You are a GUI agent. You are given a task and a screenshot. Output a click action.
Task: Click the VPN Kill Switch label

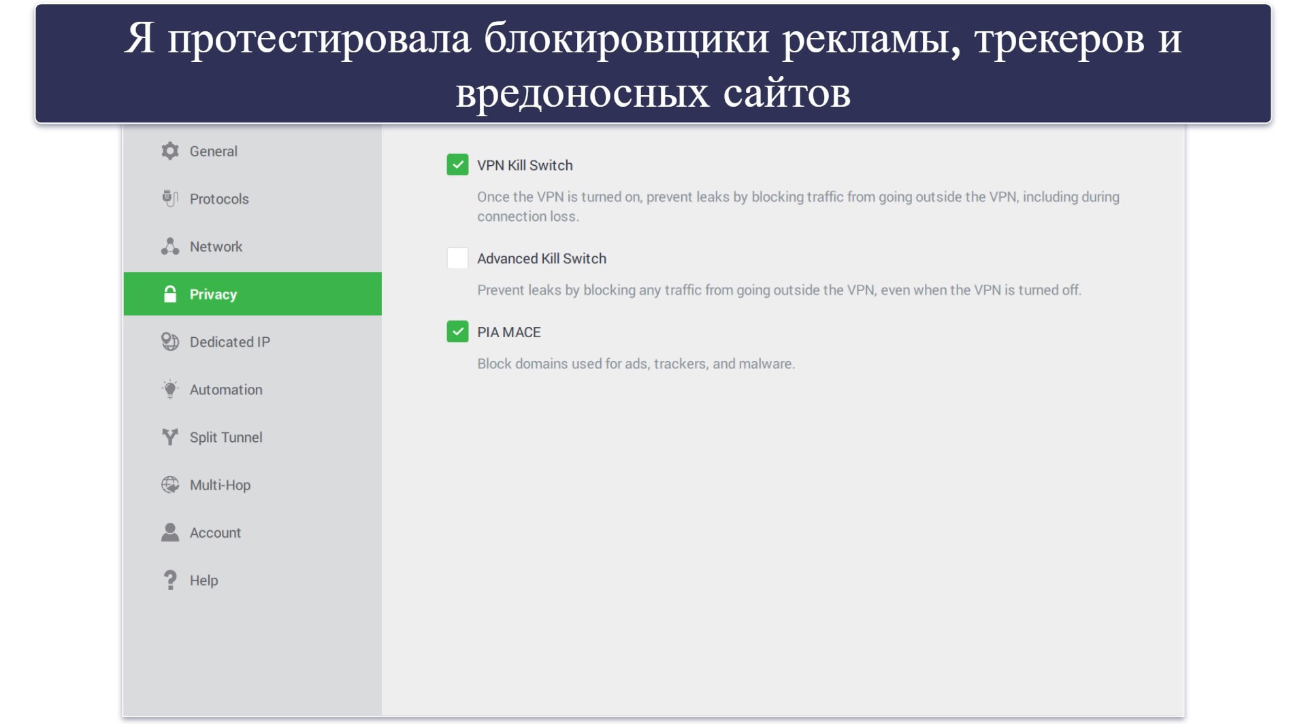coord(525,165)
